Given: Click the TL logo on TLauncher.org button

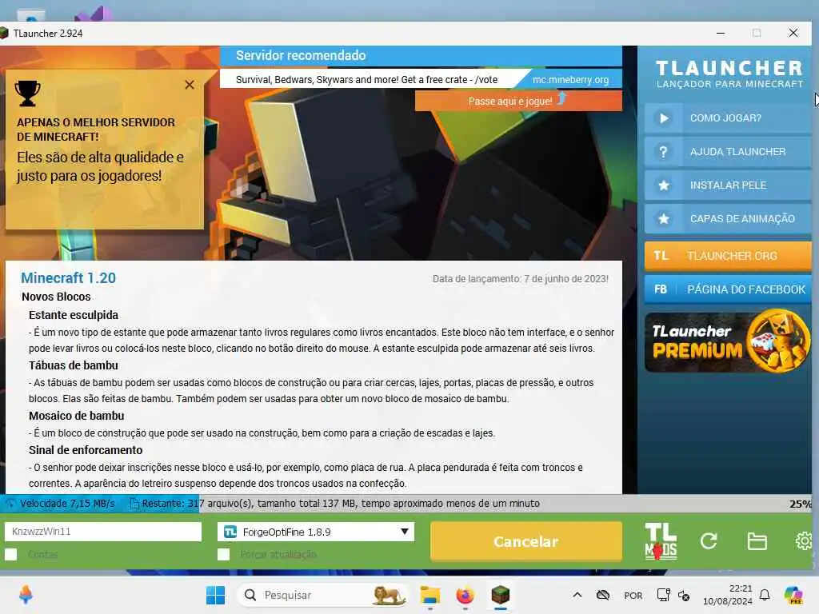Looking at the screenshot, I should [x=661, y=256].
